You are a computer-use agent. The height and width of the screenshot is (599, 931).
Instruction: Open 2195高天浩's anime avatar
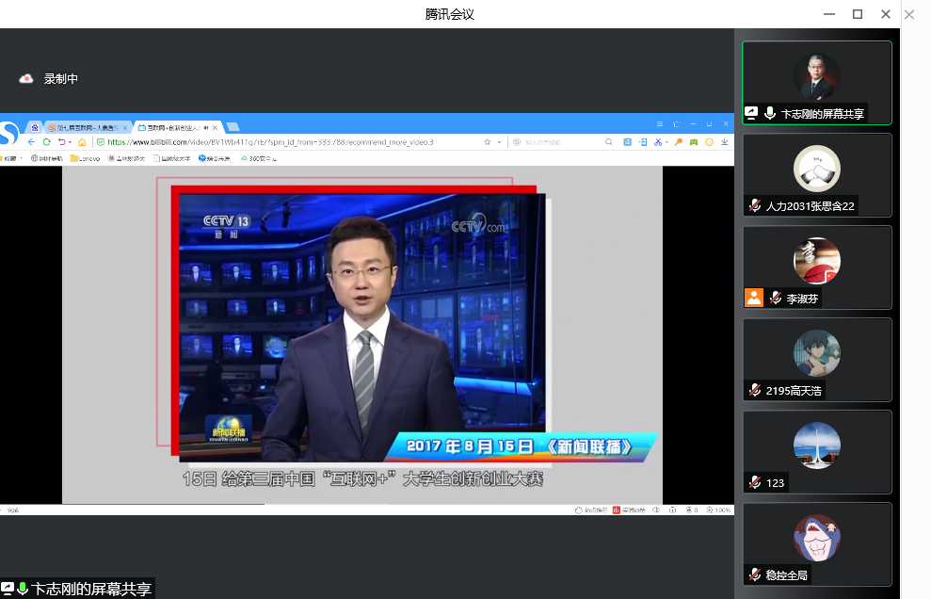[x=817, y=353]
